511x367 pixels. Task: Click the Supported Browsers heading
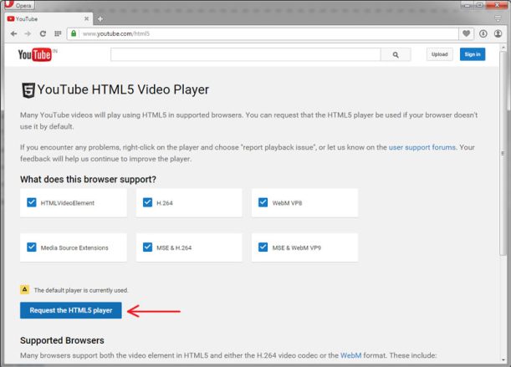(62, 340)
